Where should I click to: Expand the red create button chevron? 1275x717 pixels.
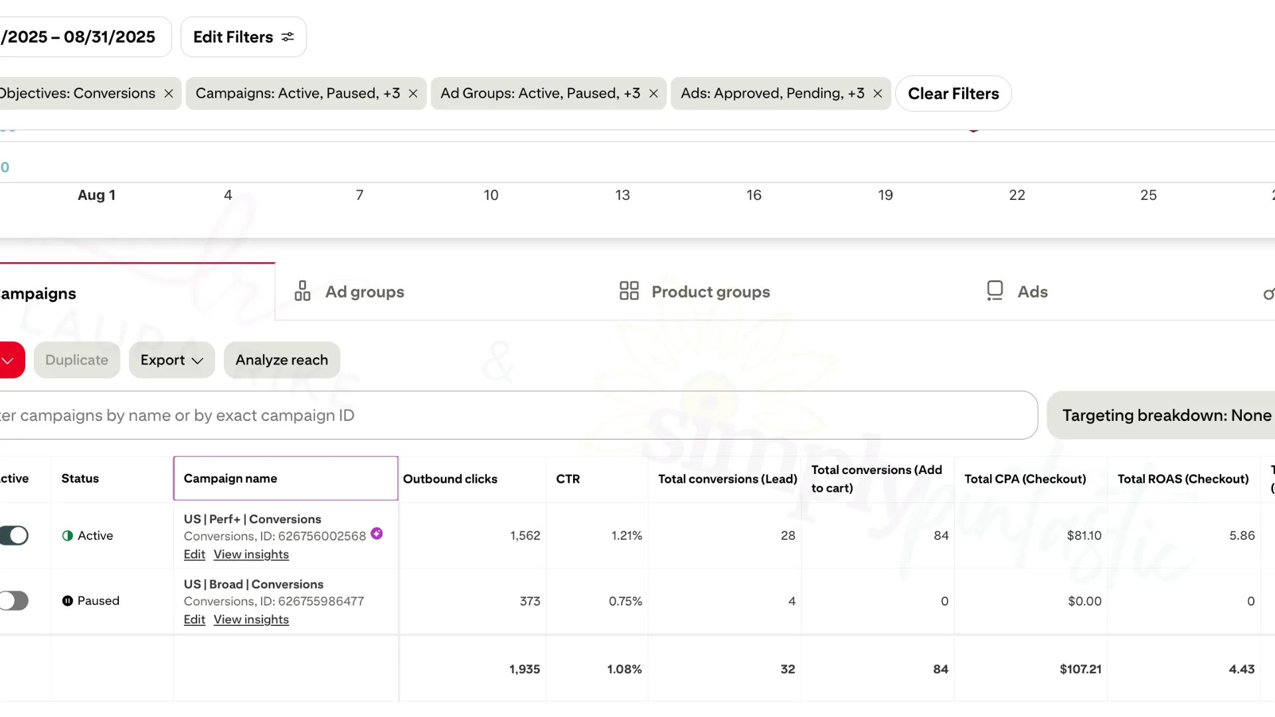coord(8,360)
